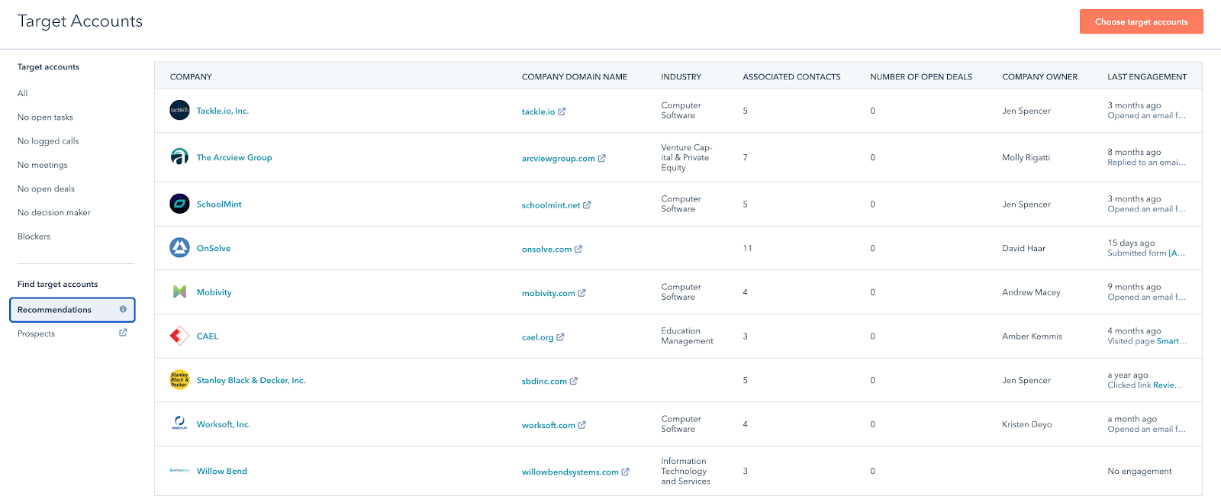Click the INDUSTRY column header
Viewport: 1221px width, 496px height.
click(681, 76)
